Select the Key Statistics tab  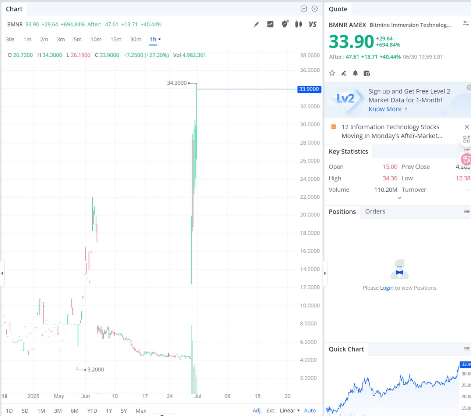click(348, 151)
